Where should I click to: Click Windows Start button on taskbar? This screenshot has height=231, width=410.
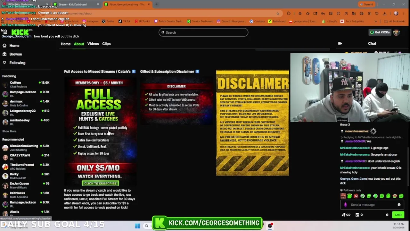coord(137,226)
